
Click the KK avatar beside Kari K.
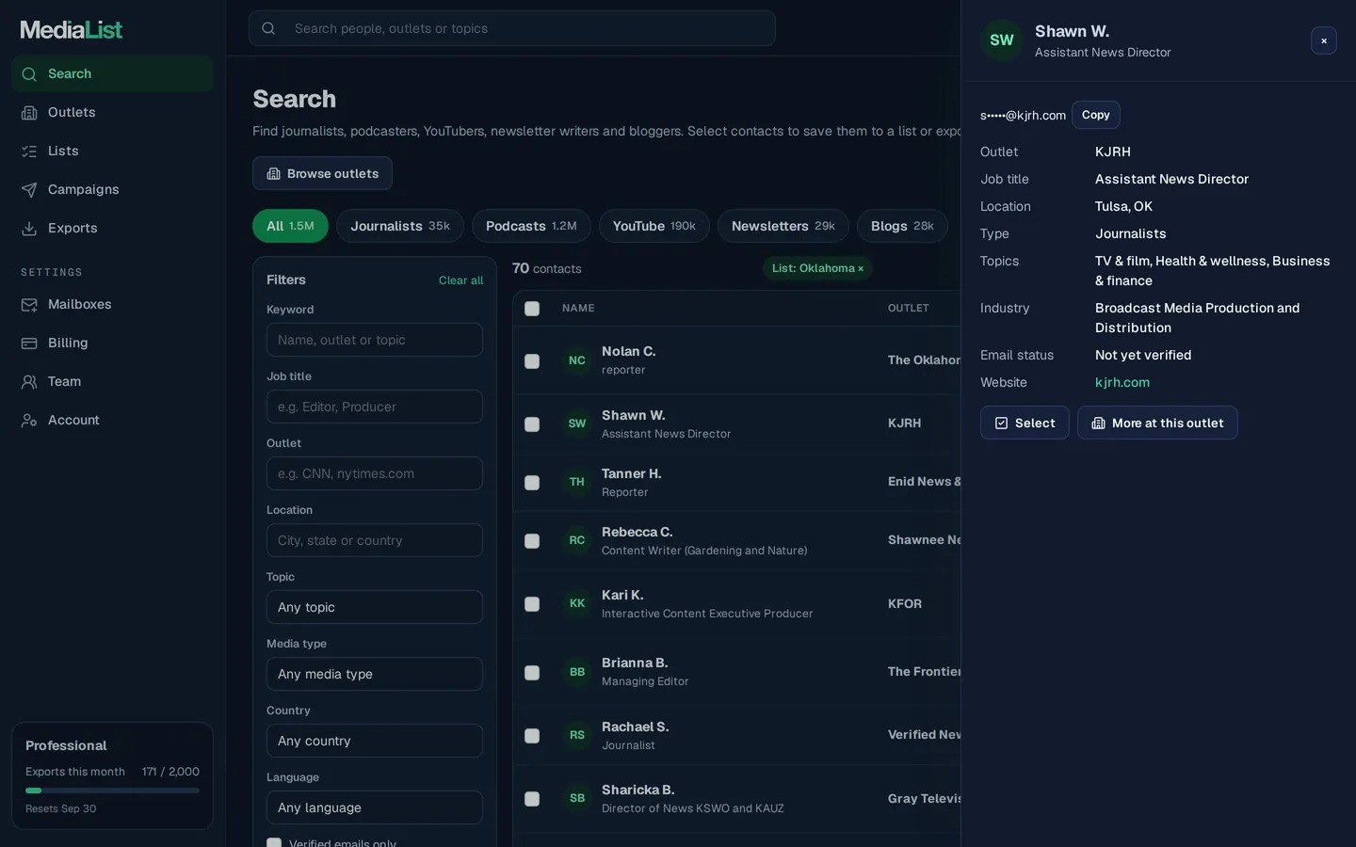[x=577, y=603]
